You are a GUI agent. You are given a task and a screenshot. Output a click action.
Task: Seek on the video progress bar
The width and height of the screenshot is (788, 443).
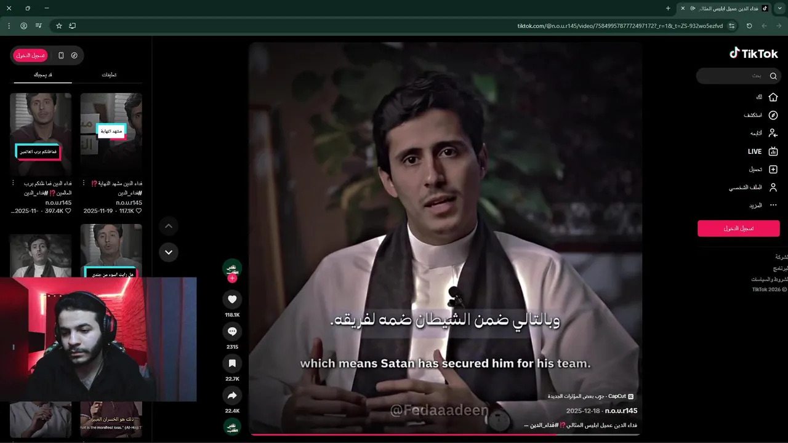(445, 435)
